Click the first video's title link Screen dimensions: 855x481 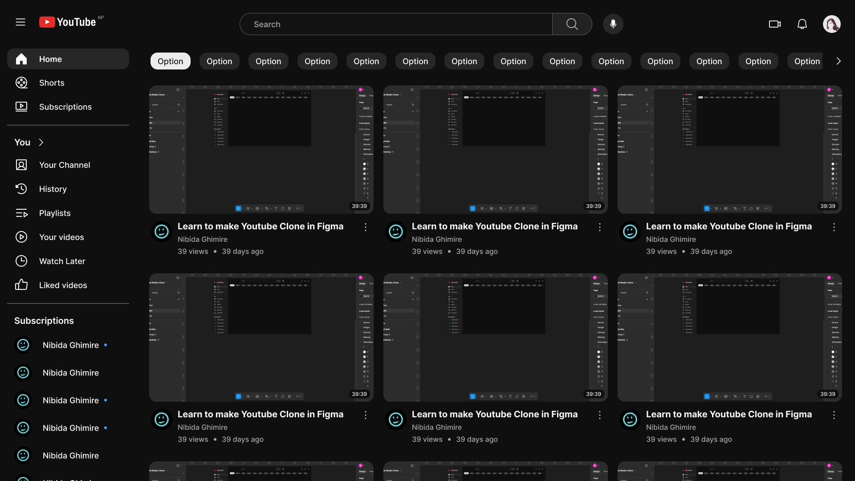pyautogui.click(x=261, y=226)
